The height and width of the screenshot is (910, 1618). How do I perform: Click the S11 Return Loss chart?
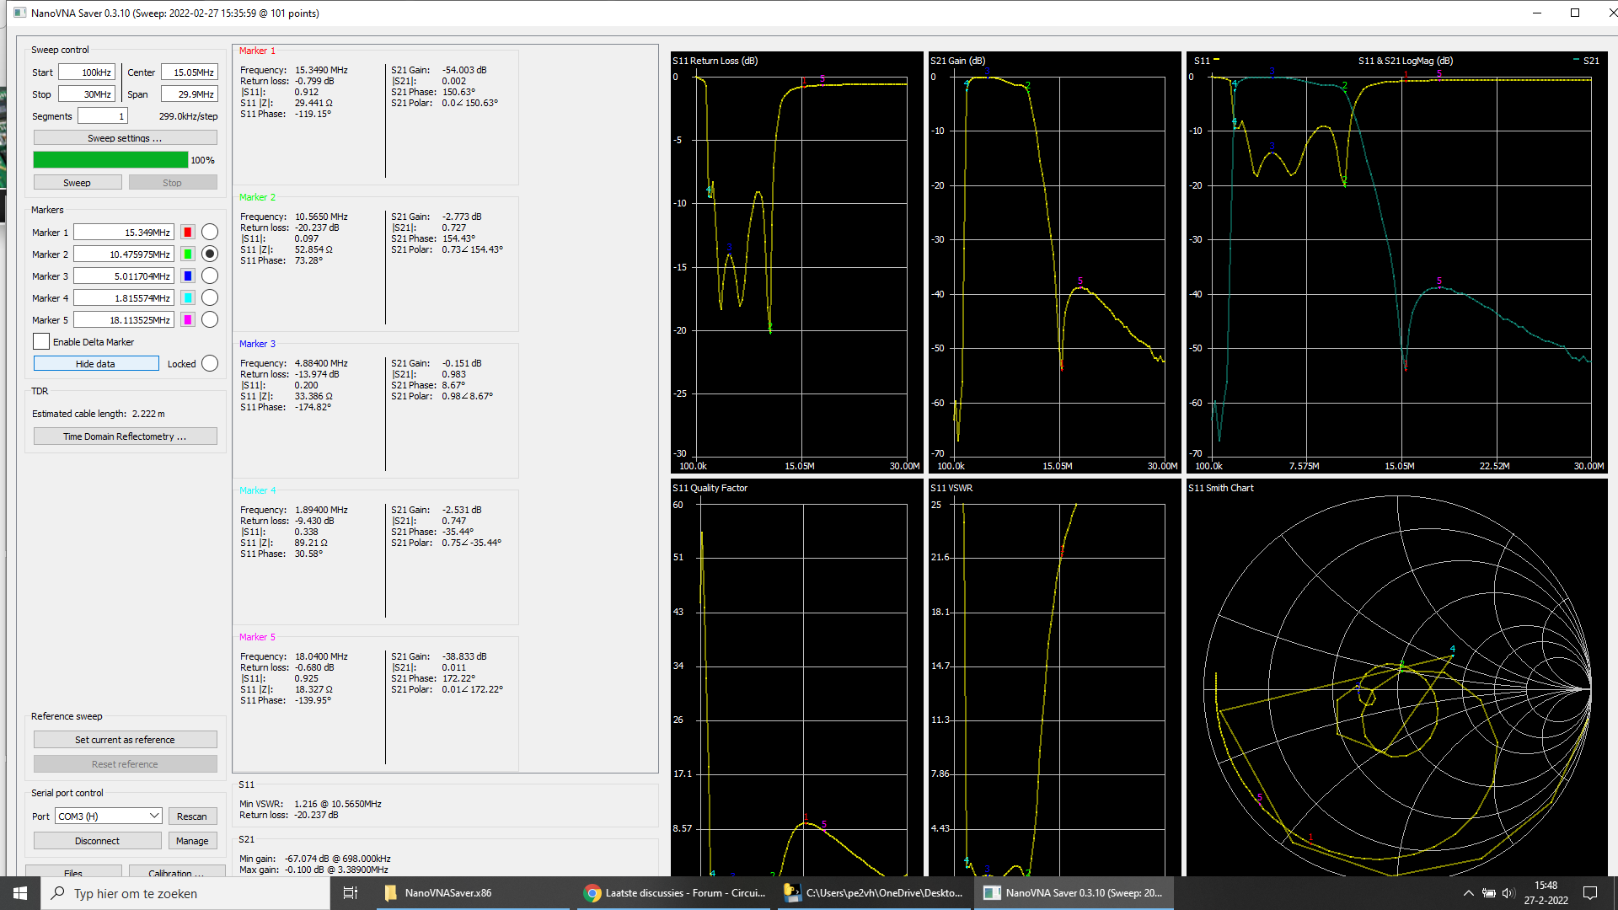pos(796,263)
